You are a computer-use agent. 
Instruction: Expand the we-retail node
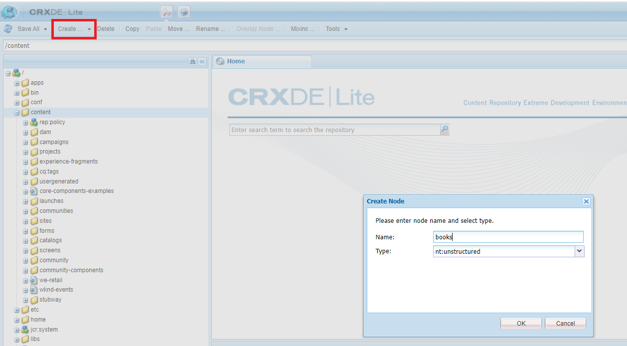pos(25,281)
